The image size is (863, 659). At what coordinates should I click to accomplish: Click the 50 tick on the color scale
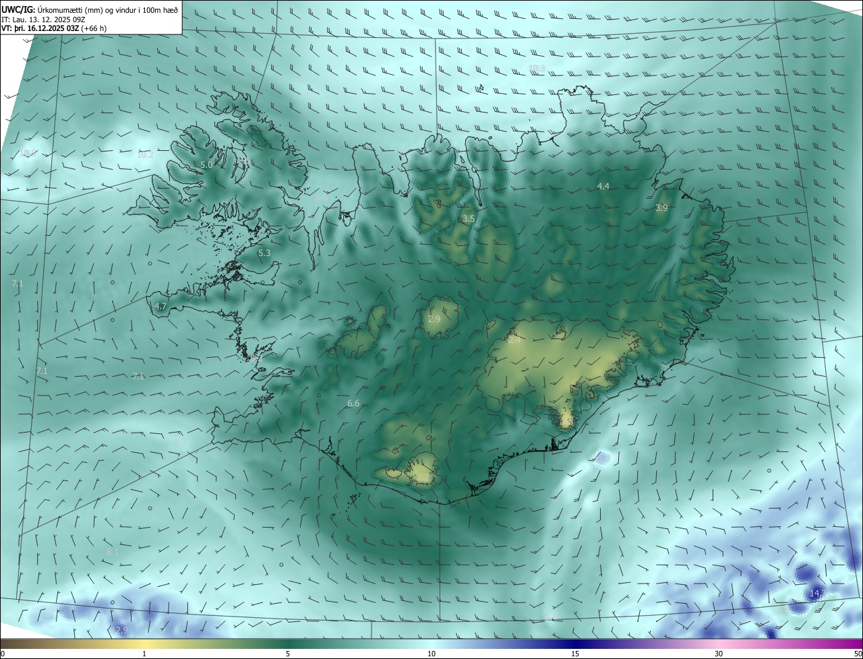(x=858, y=654)
